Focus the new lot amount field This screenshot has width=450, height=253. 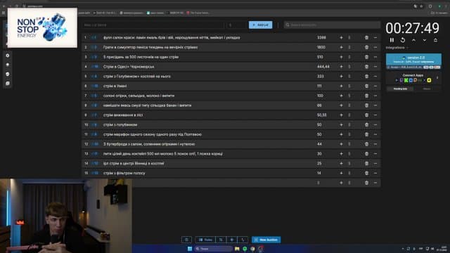click(237, 25)
